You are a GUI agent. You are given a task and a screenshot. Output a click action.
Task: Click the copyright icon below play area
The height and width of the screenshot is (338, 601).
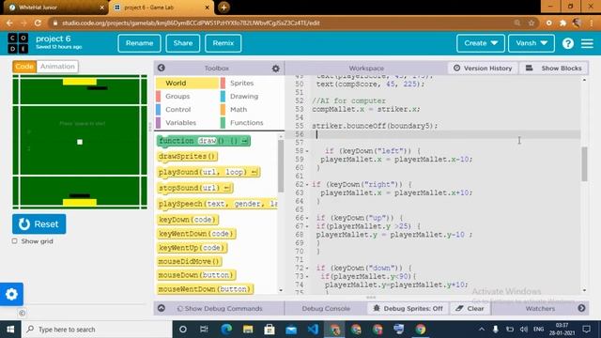tap(23, 313)
